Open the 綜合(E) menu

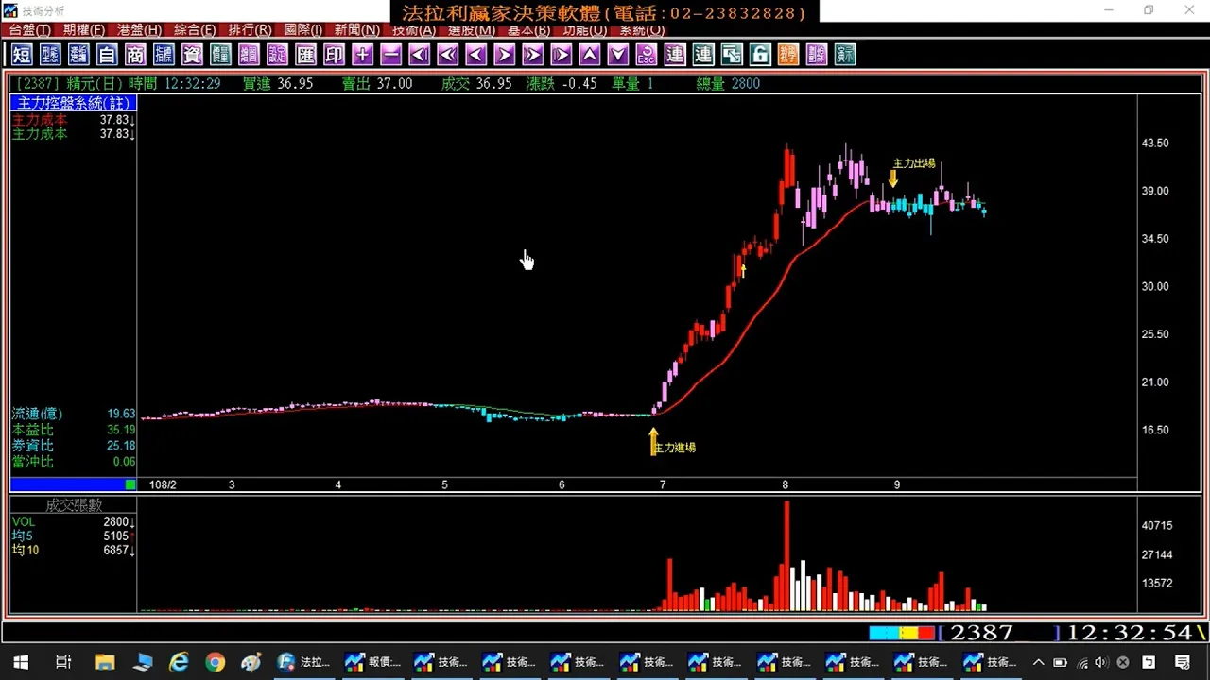point(195,30)
